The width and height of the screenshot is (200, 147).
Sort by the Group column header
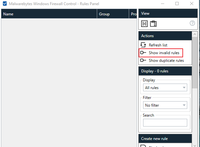click(113, 14)
